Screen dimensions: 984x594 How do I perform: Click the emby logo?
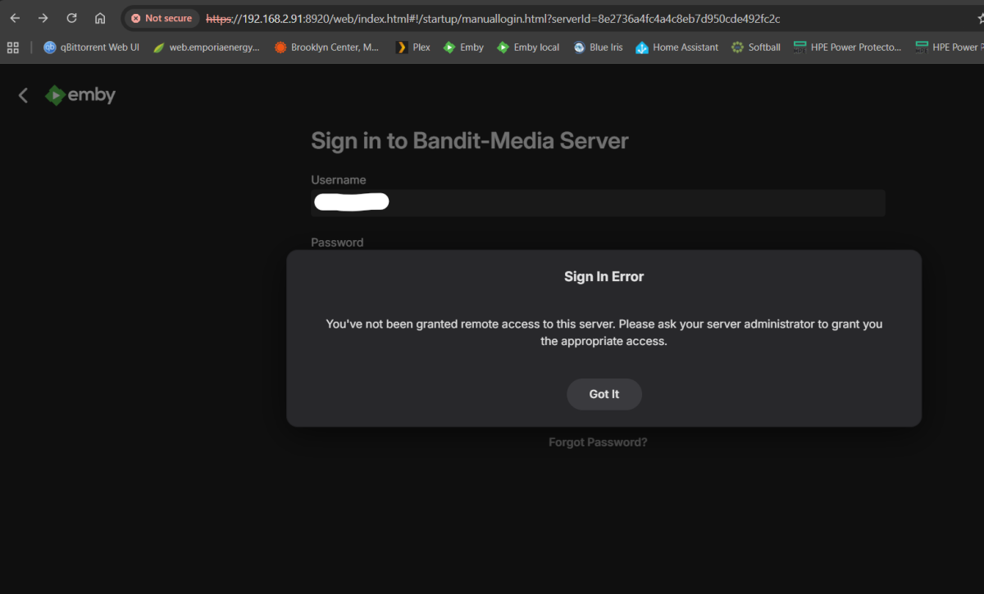[80, 96]
